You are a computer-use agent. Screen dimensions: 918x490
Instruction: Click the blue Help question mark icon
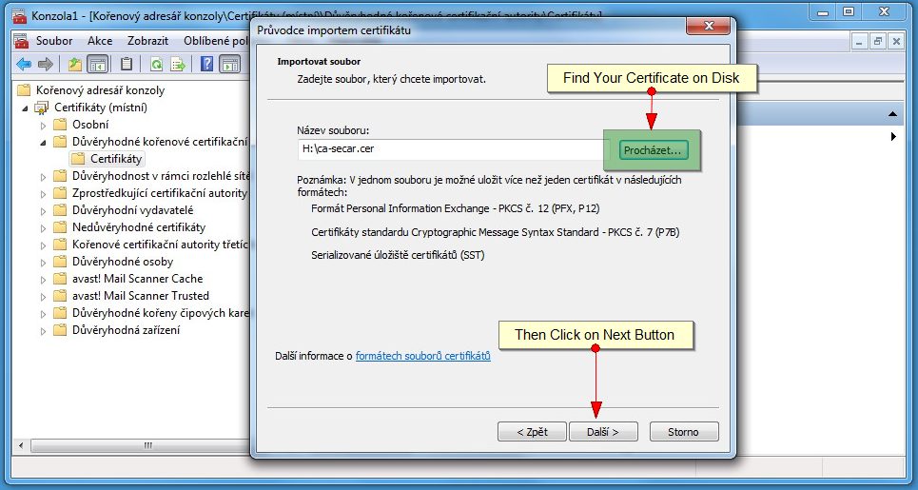coord(206,65)
